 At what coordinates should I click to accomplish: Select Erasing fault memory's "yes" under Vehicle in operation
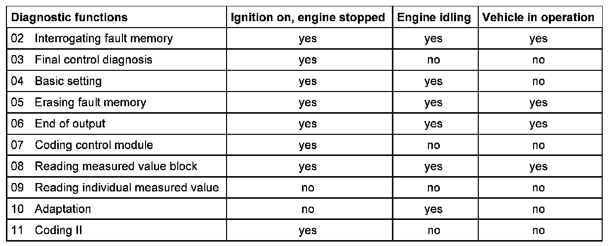538,103
